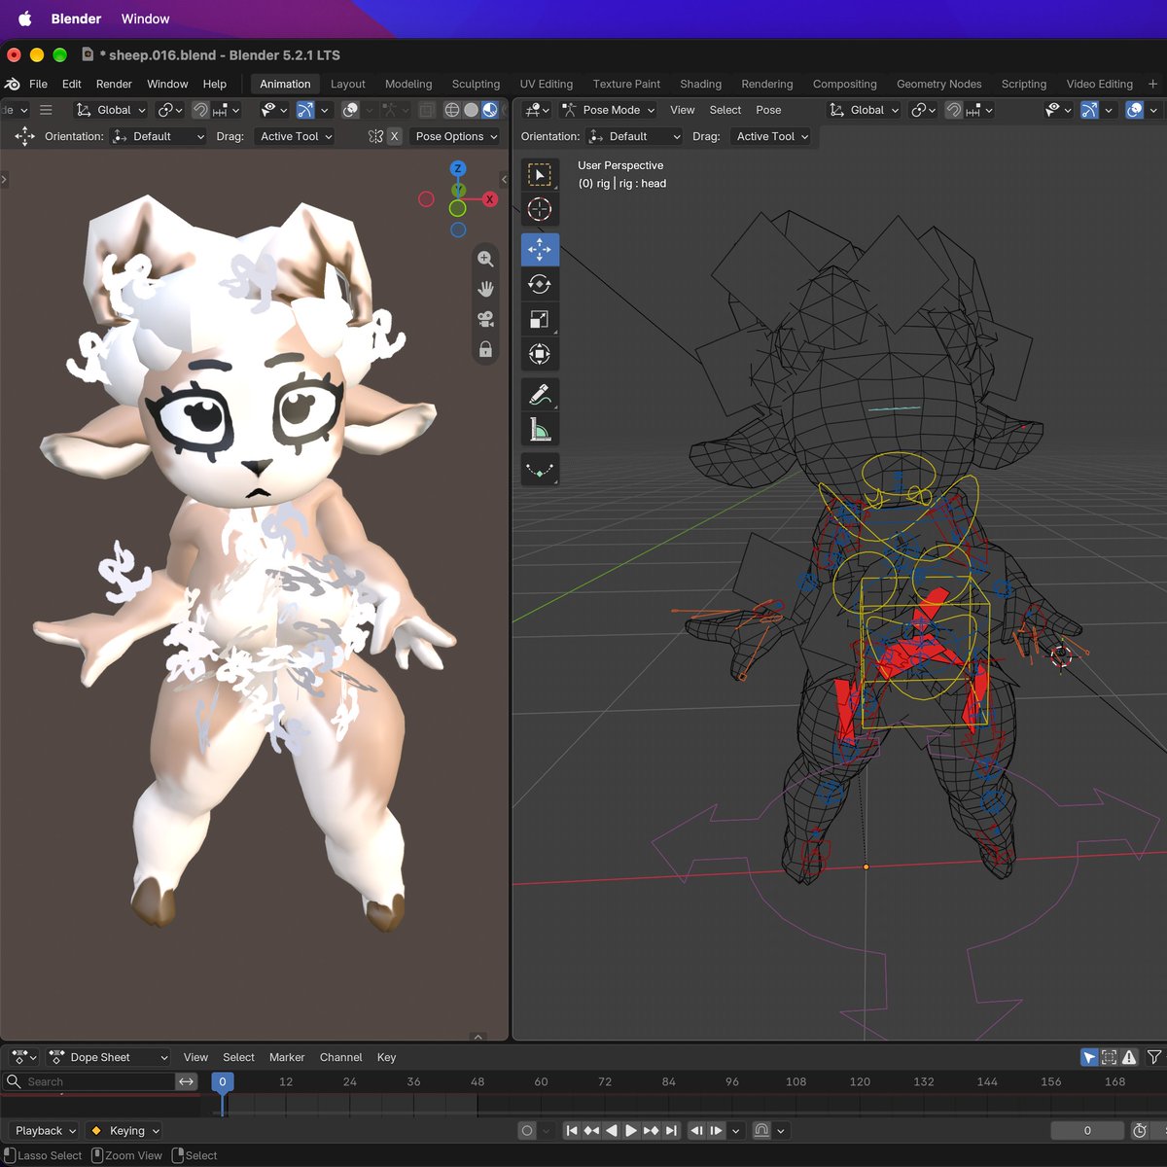Image resolution: width=1167 pixels, height=1167 pixels.
Task: Toggle overlays in right viewport header
Action: click(x=1135, y=110)
